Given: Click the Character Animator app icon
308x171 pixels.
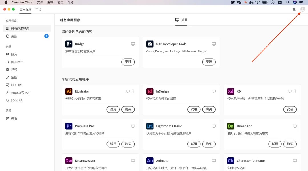Looking at the screenshot, I should coord(231,161).
